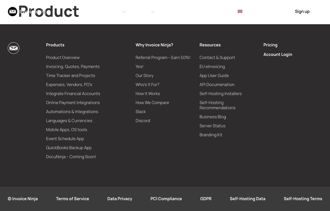Screen dimensions: 330x211
Task: View the Terms of Service
Action: coord(72,199)
